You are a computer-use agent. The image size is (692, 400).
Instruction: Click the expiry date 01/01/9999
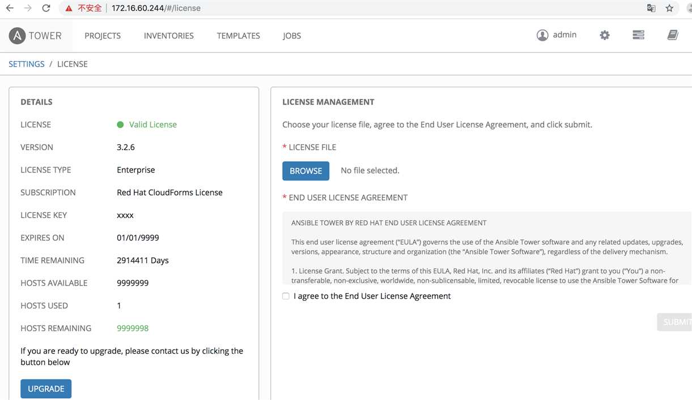[138, 238]
